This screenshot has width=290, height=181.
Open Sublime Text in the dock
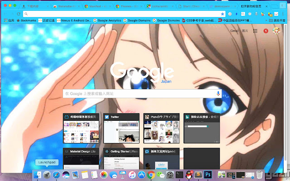pos(198,175)
